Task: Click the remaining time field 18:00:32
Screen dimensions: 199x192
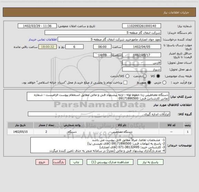Action: (x=48, y=47)
